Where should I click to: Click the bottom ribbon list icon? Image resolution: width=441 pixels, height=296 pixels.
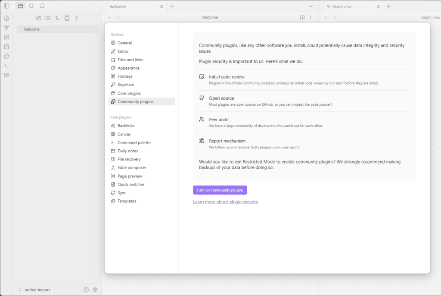point(6,75)
